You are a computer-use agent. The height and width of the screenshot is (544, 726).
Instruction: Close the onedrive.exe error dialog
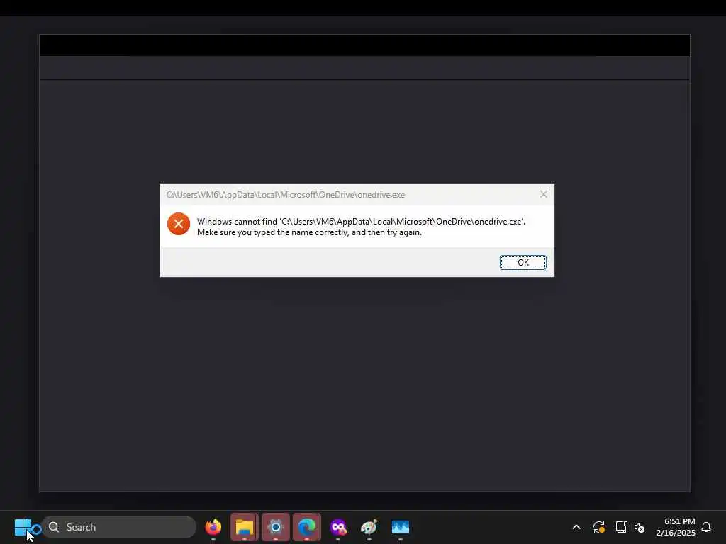point(544,194)
